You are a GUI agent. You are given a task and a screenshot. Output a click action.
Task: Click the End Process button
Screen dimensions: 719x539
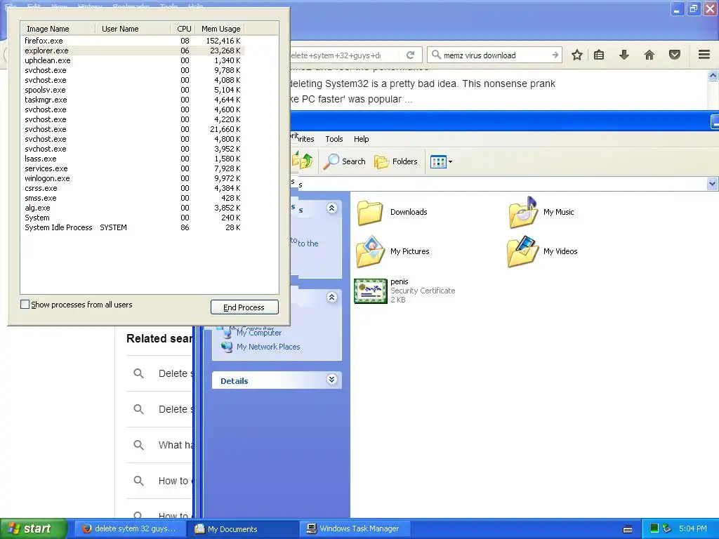(244, 307)
